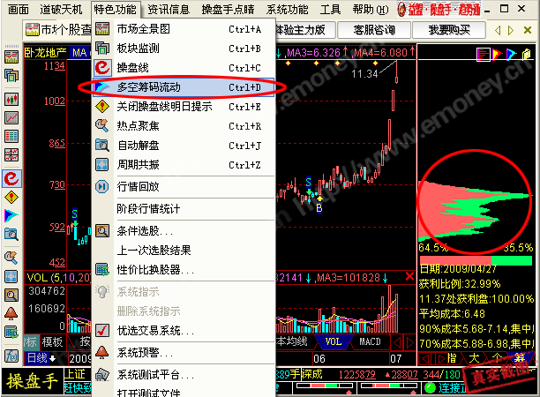The height and width of the screenshot is (397, 540).
Task: Open 系统预警 system alert bell
Action: tap(102, 352)
